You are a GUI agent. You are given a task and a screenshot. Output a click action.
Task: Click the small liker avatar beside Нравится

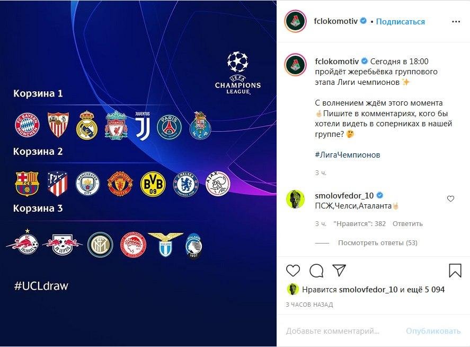293,289
